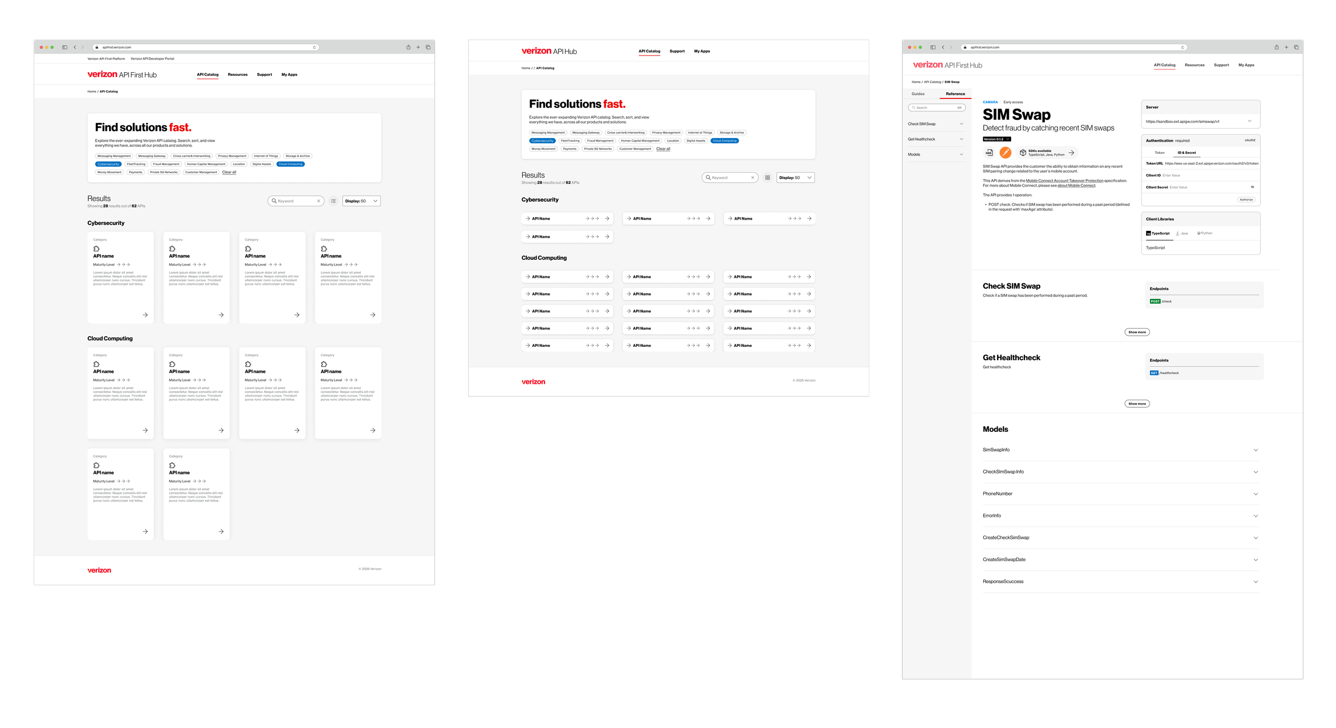
Task: Enable Private 5G Networks chip in middle API Hub frame
Action: (598, 149)
